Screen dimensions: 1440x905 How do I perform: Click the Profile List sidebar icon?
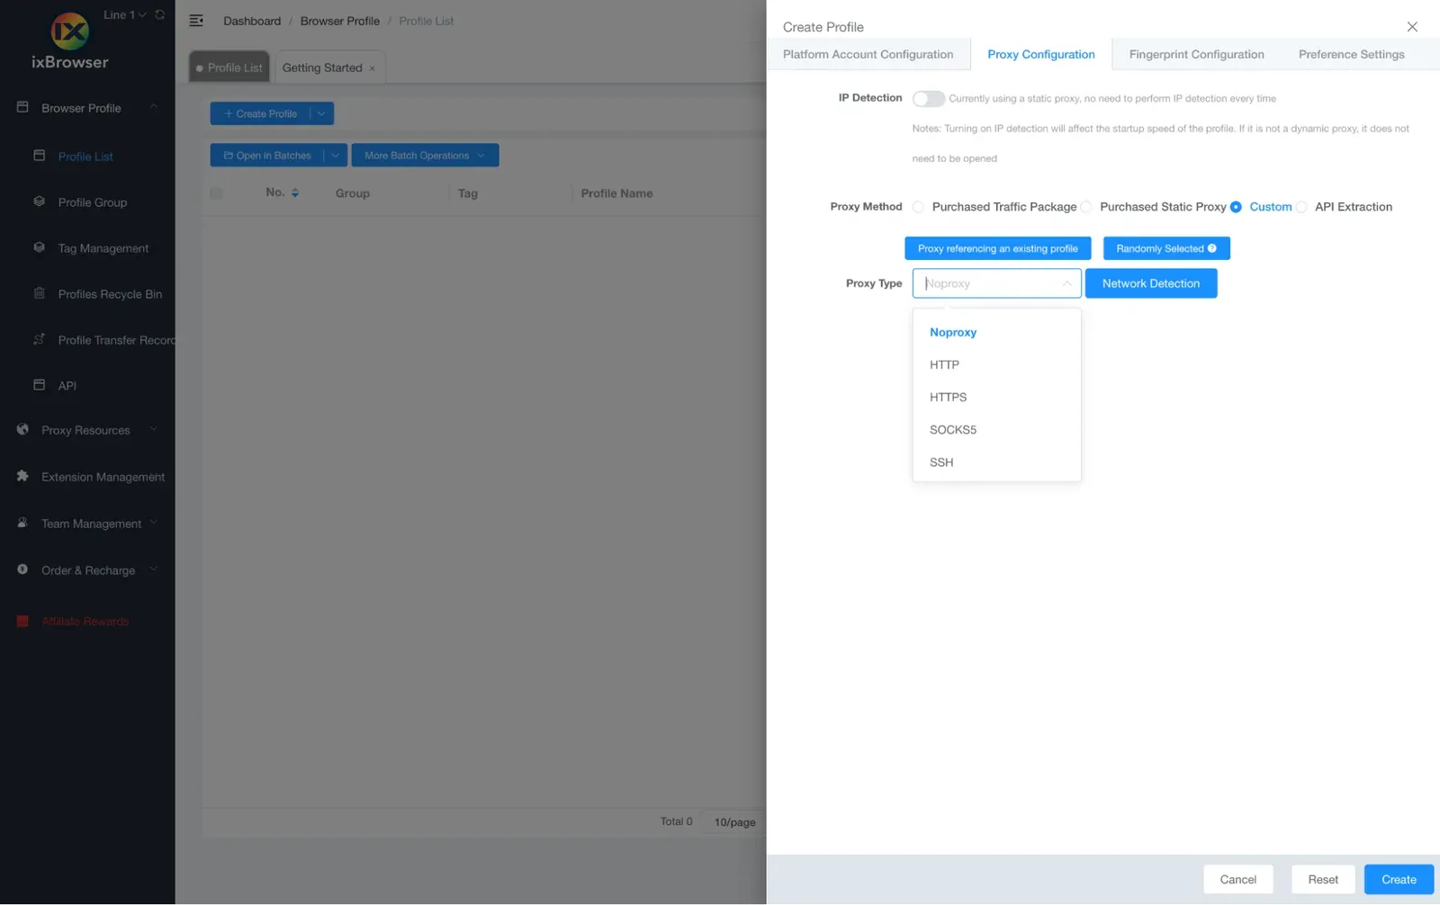tap(39, 156)
